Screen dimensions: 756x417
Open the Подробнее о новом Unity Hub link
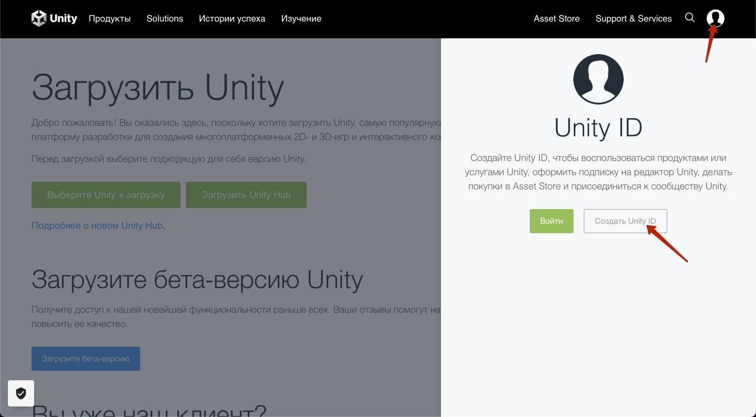(97, 226)
